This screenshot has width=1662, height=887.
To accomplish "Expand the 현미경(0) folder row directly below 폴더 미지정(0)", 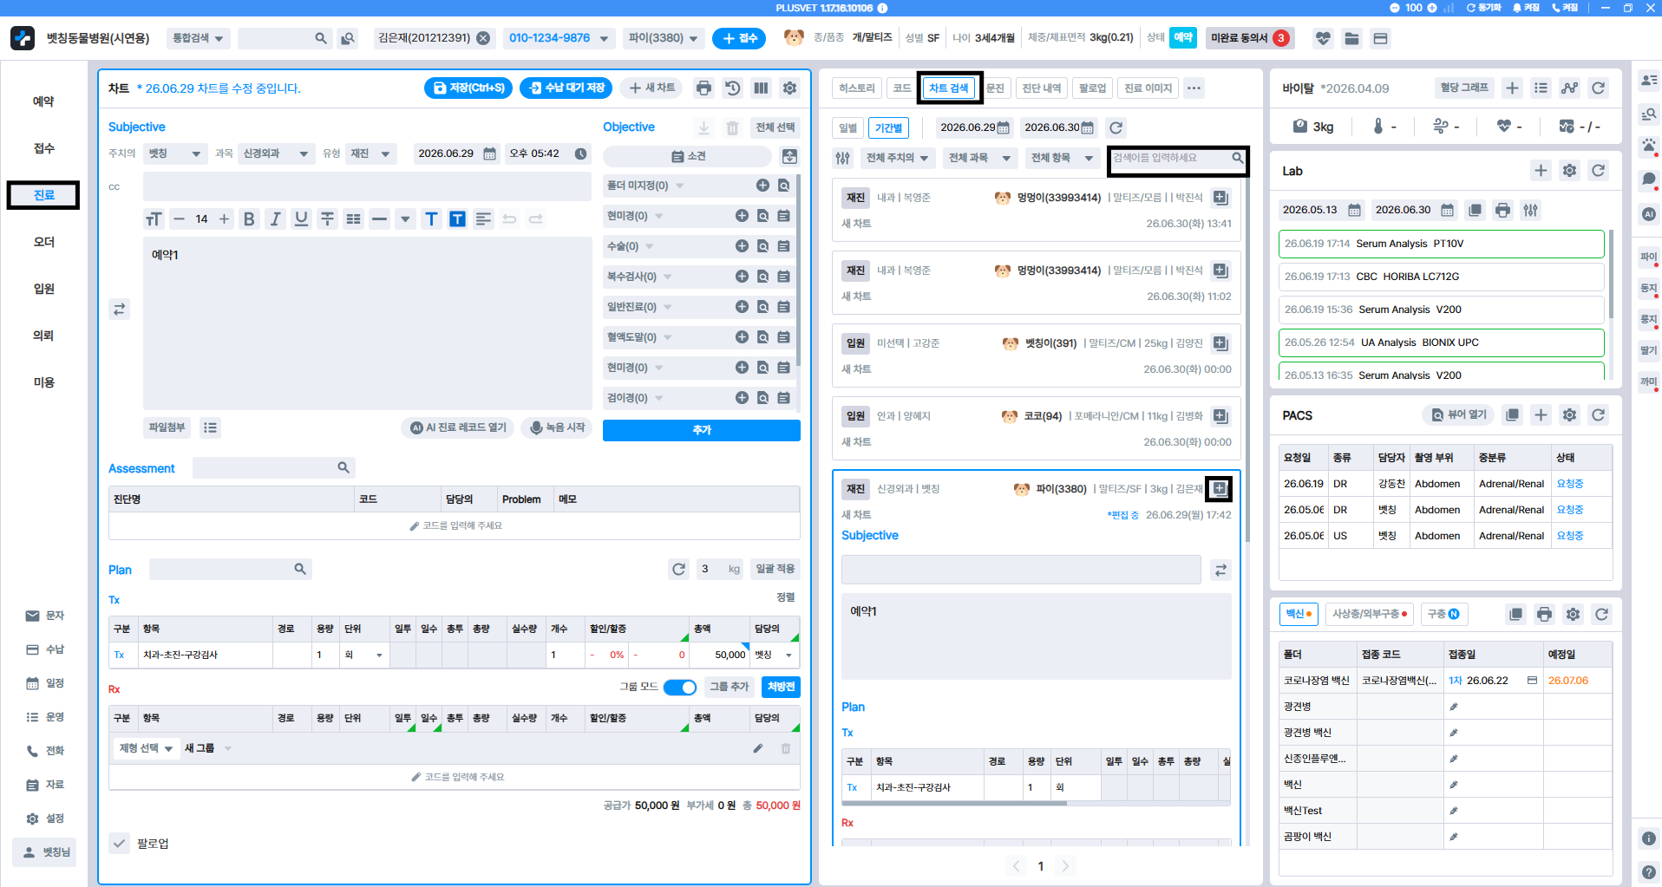I will coord(659,216).
